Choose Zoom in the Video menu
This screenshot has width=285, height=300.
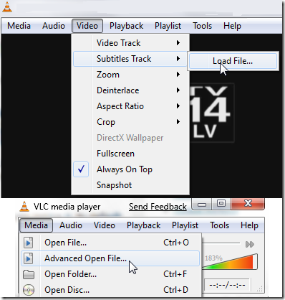[x=130, y=75]
